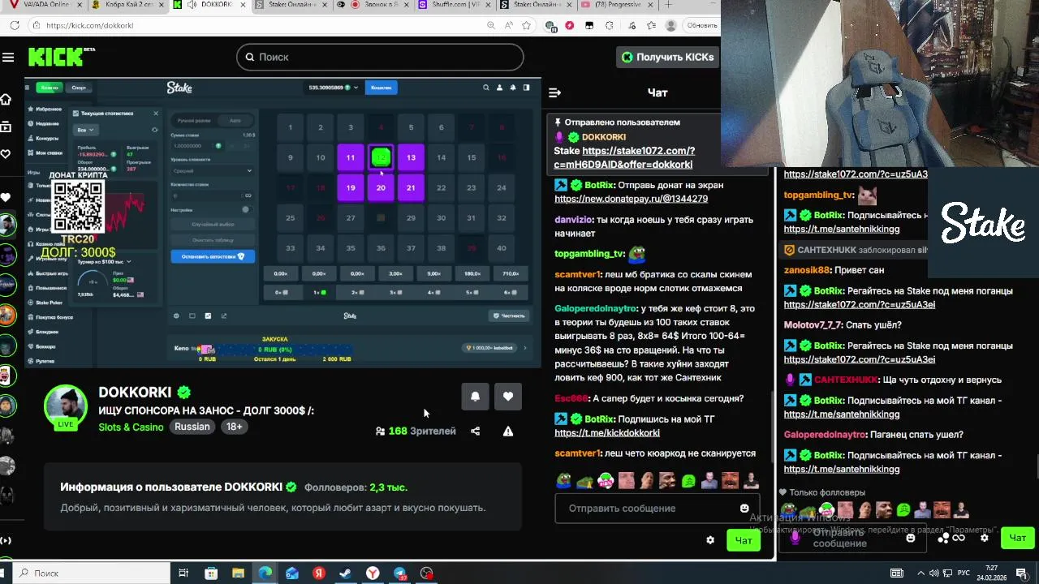Open the browser extensions puzzle icon

click(x=610, y=25)
